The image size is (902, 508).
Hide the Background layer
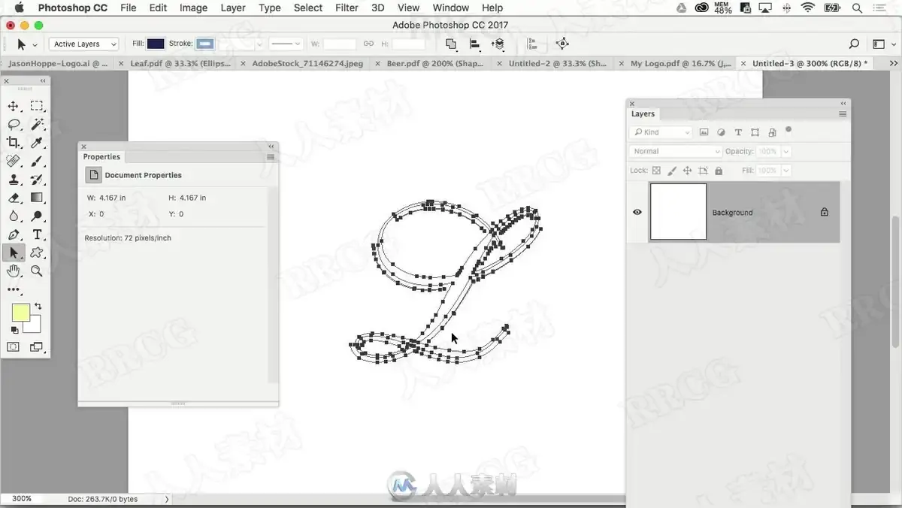pos(637,212)
